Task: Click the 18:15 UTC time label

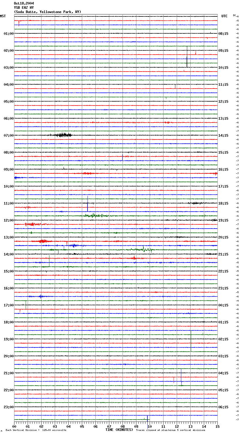Action: [x=223, y=203]
